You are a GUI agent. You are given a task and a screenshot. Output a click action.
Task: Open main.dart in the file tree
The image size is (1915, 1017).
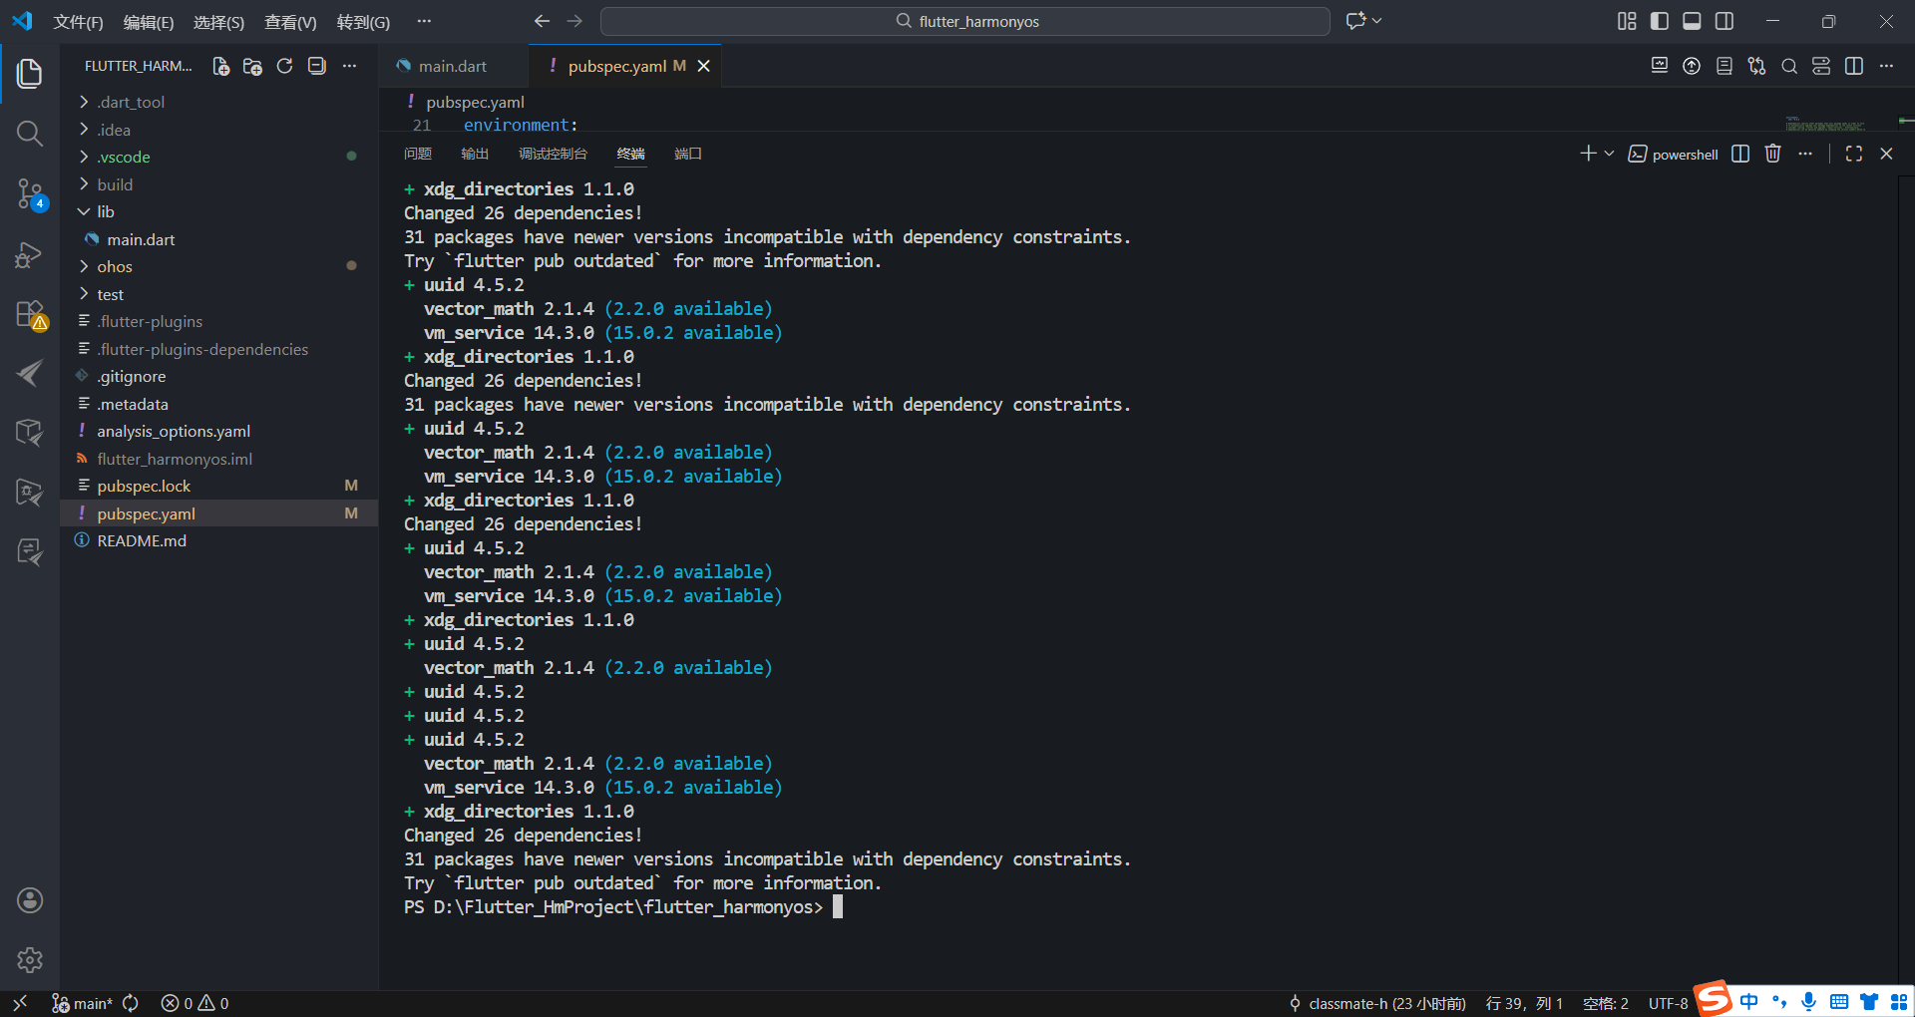pyautogui.click(x=219, y=239)
